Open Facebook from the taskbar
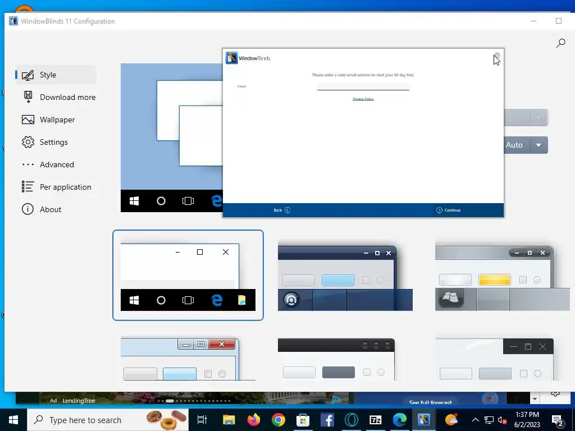 coord(327,420)
